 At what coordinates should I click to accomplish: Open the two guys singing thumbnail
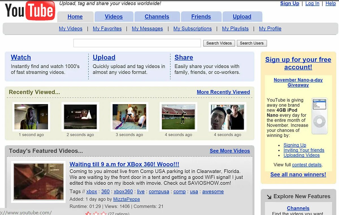coord(227,117)
